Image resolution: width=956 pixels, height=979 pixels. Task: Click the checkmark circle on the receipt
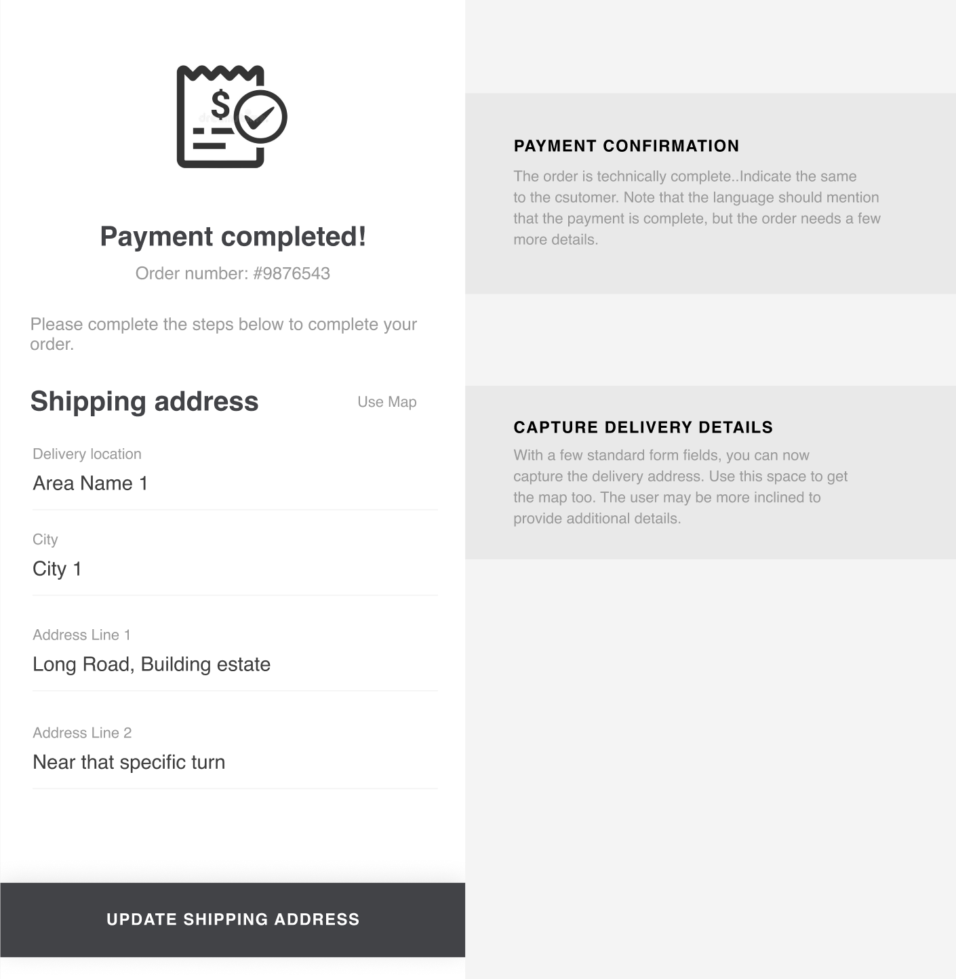260,117
